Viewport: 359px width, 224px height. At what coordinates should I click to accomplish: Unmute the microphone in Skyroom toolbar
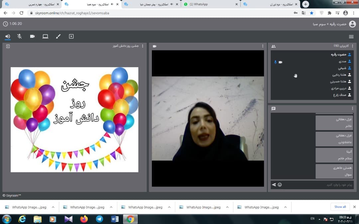click(20, 37)
